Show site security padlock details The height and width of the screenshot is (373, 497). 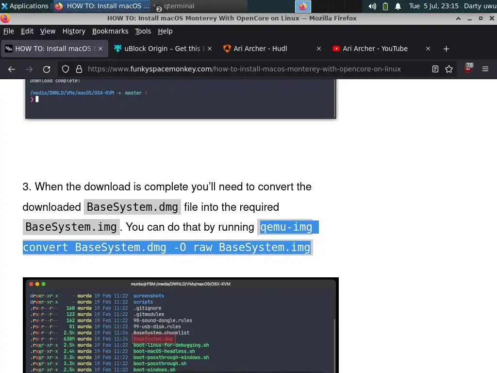pos(79,69)
